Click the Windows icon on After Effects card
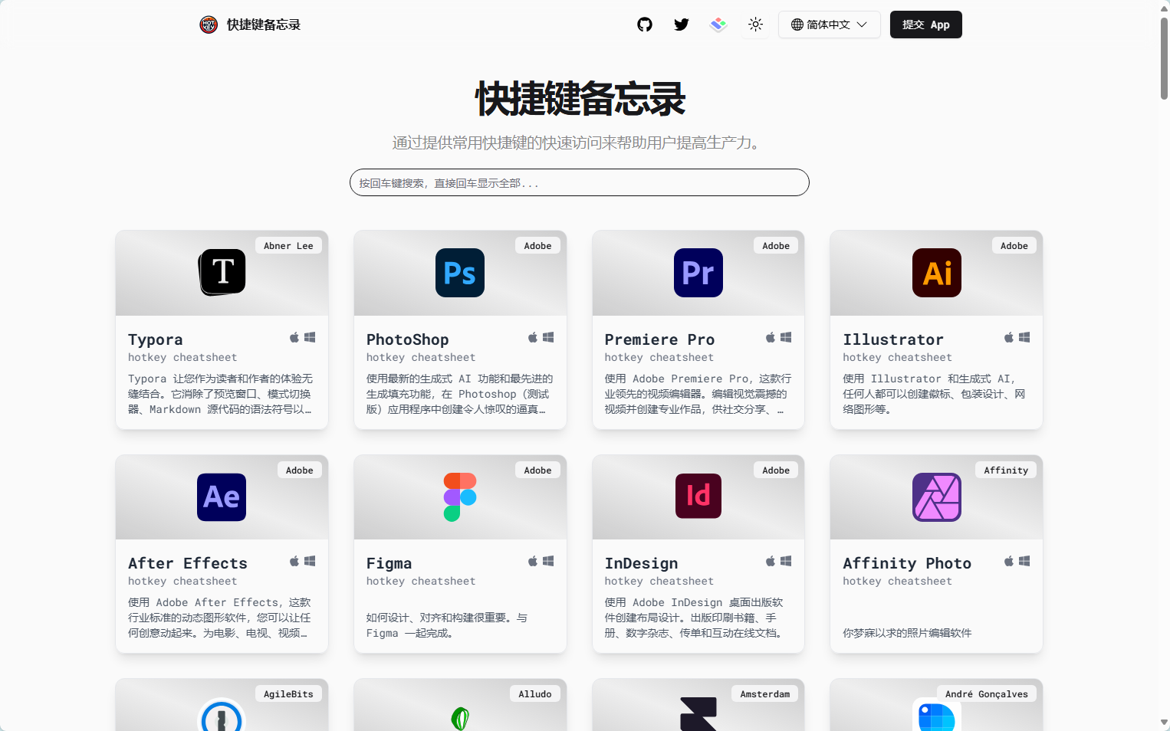The height and width of the screenshot is (731, 1170). (310, 561)
